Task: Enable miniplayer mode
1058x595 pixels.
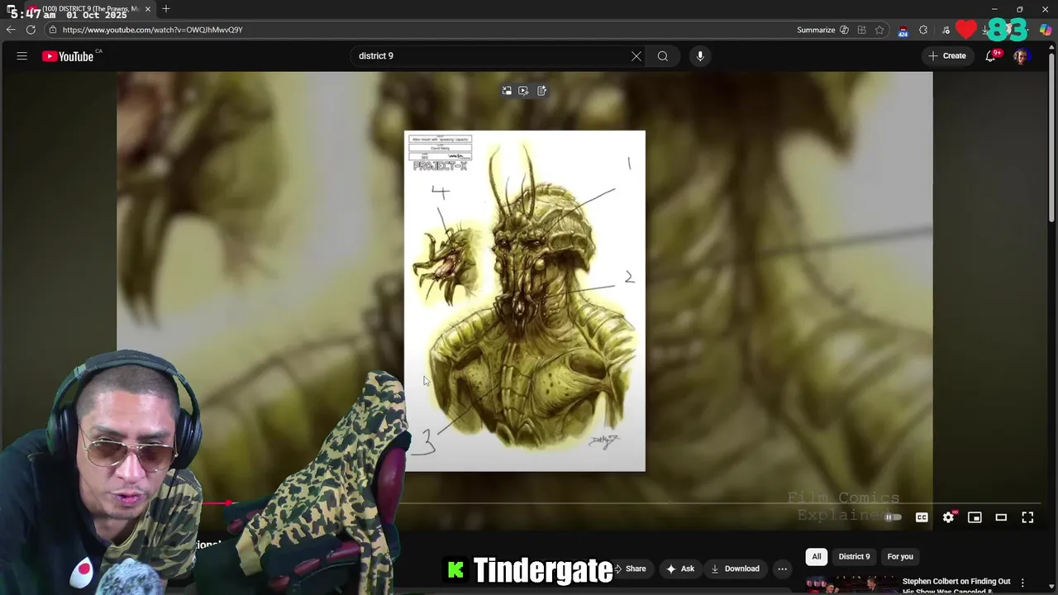Action: pyautogui.click(x=975, y=517)
